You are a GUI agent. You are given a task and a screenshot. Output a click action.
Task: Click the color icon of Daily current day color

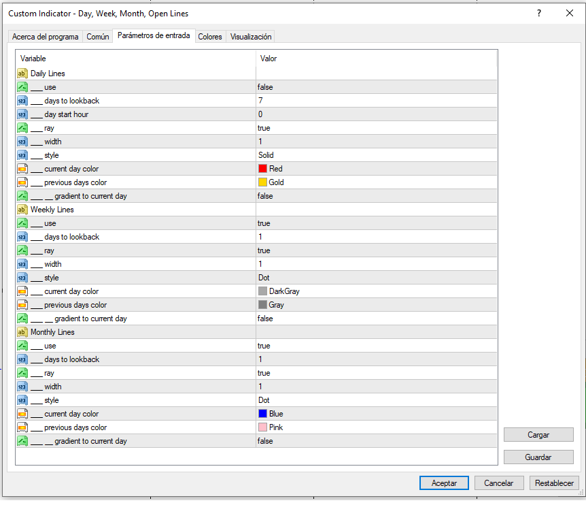(x=22, y=169)
